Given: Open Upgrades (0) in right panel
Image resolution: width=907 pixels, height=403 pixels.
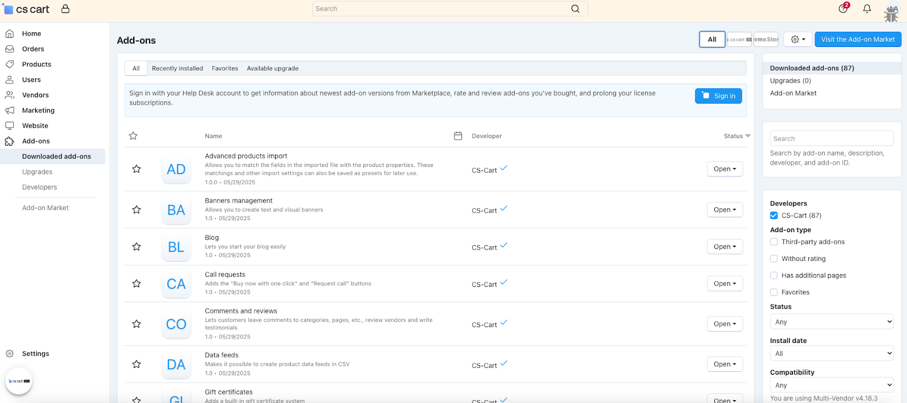Looking at the screenshot, I should coord(790,80).
